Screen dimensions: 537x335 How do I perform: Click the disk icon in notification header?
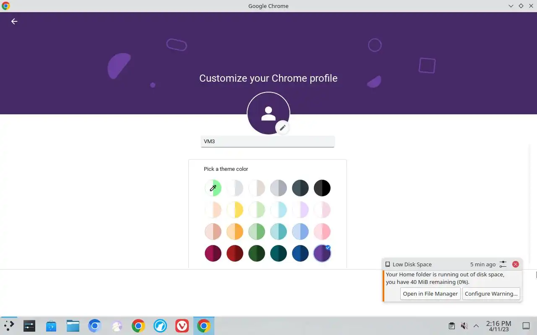tap(388, 265)
